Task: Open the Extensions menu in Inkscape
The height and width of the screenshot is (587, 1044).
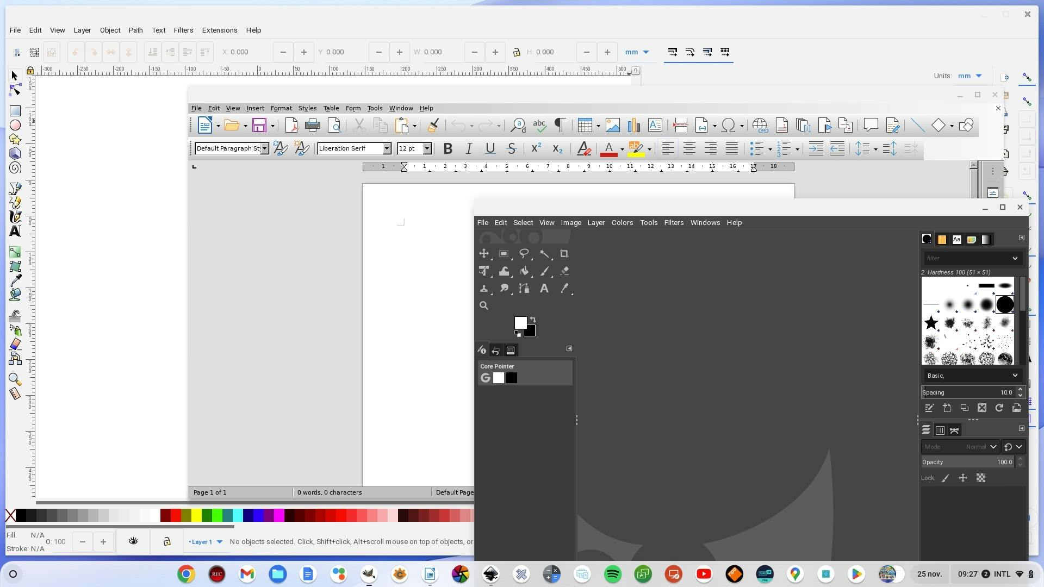Action: [x=219, y=30]
